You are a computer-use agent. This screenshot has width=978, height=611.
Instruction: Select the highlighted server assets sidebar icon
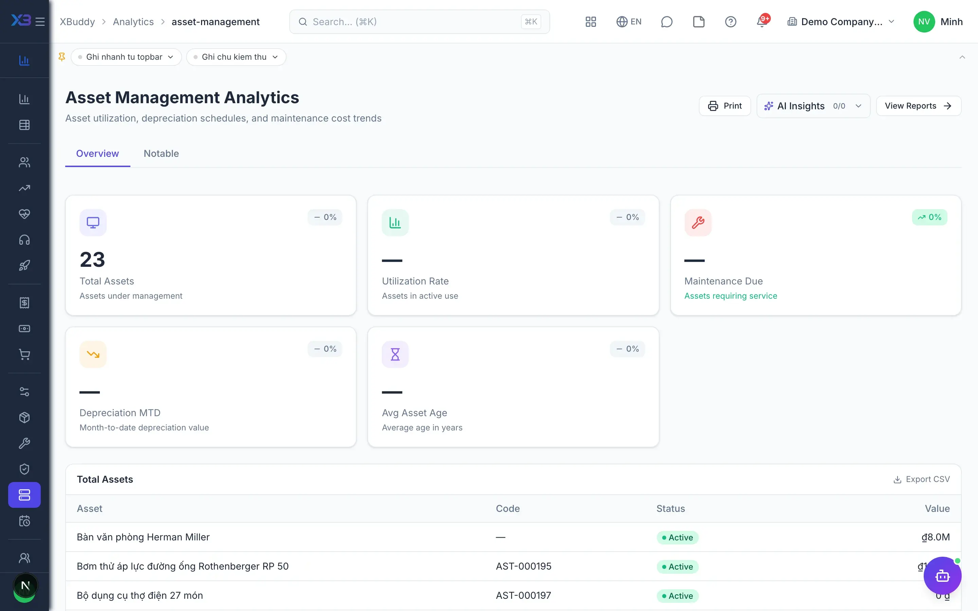pyautogui.click(x=25, y=495)
